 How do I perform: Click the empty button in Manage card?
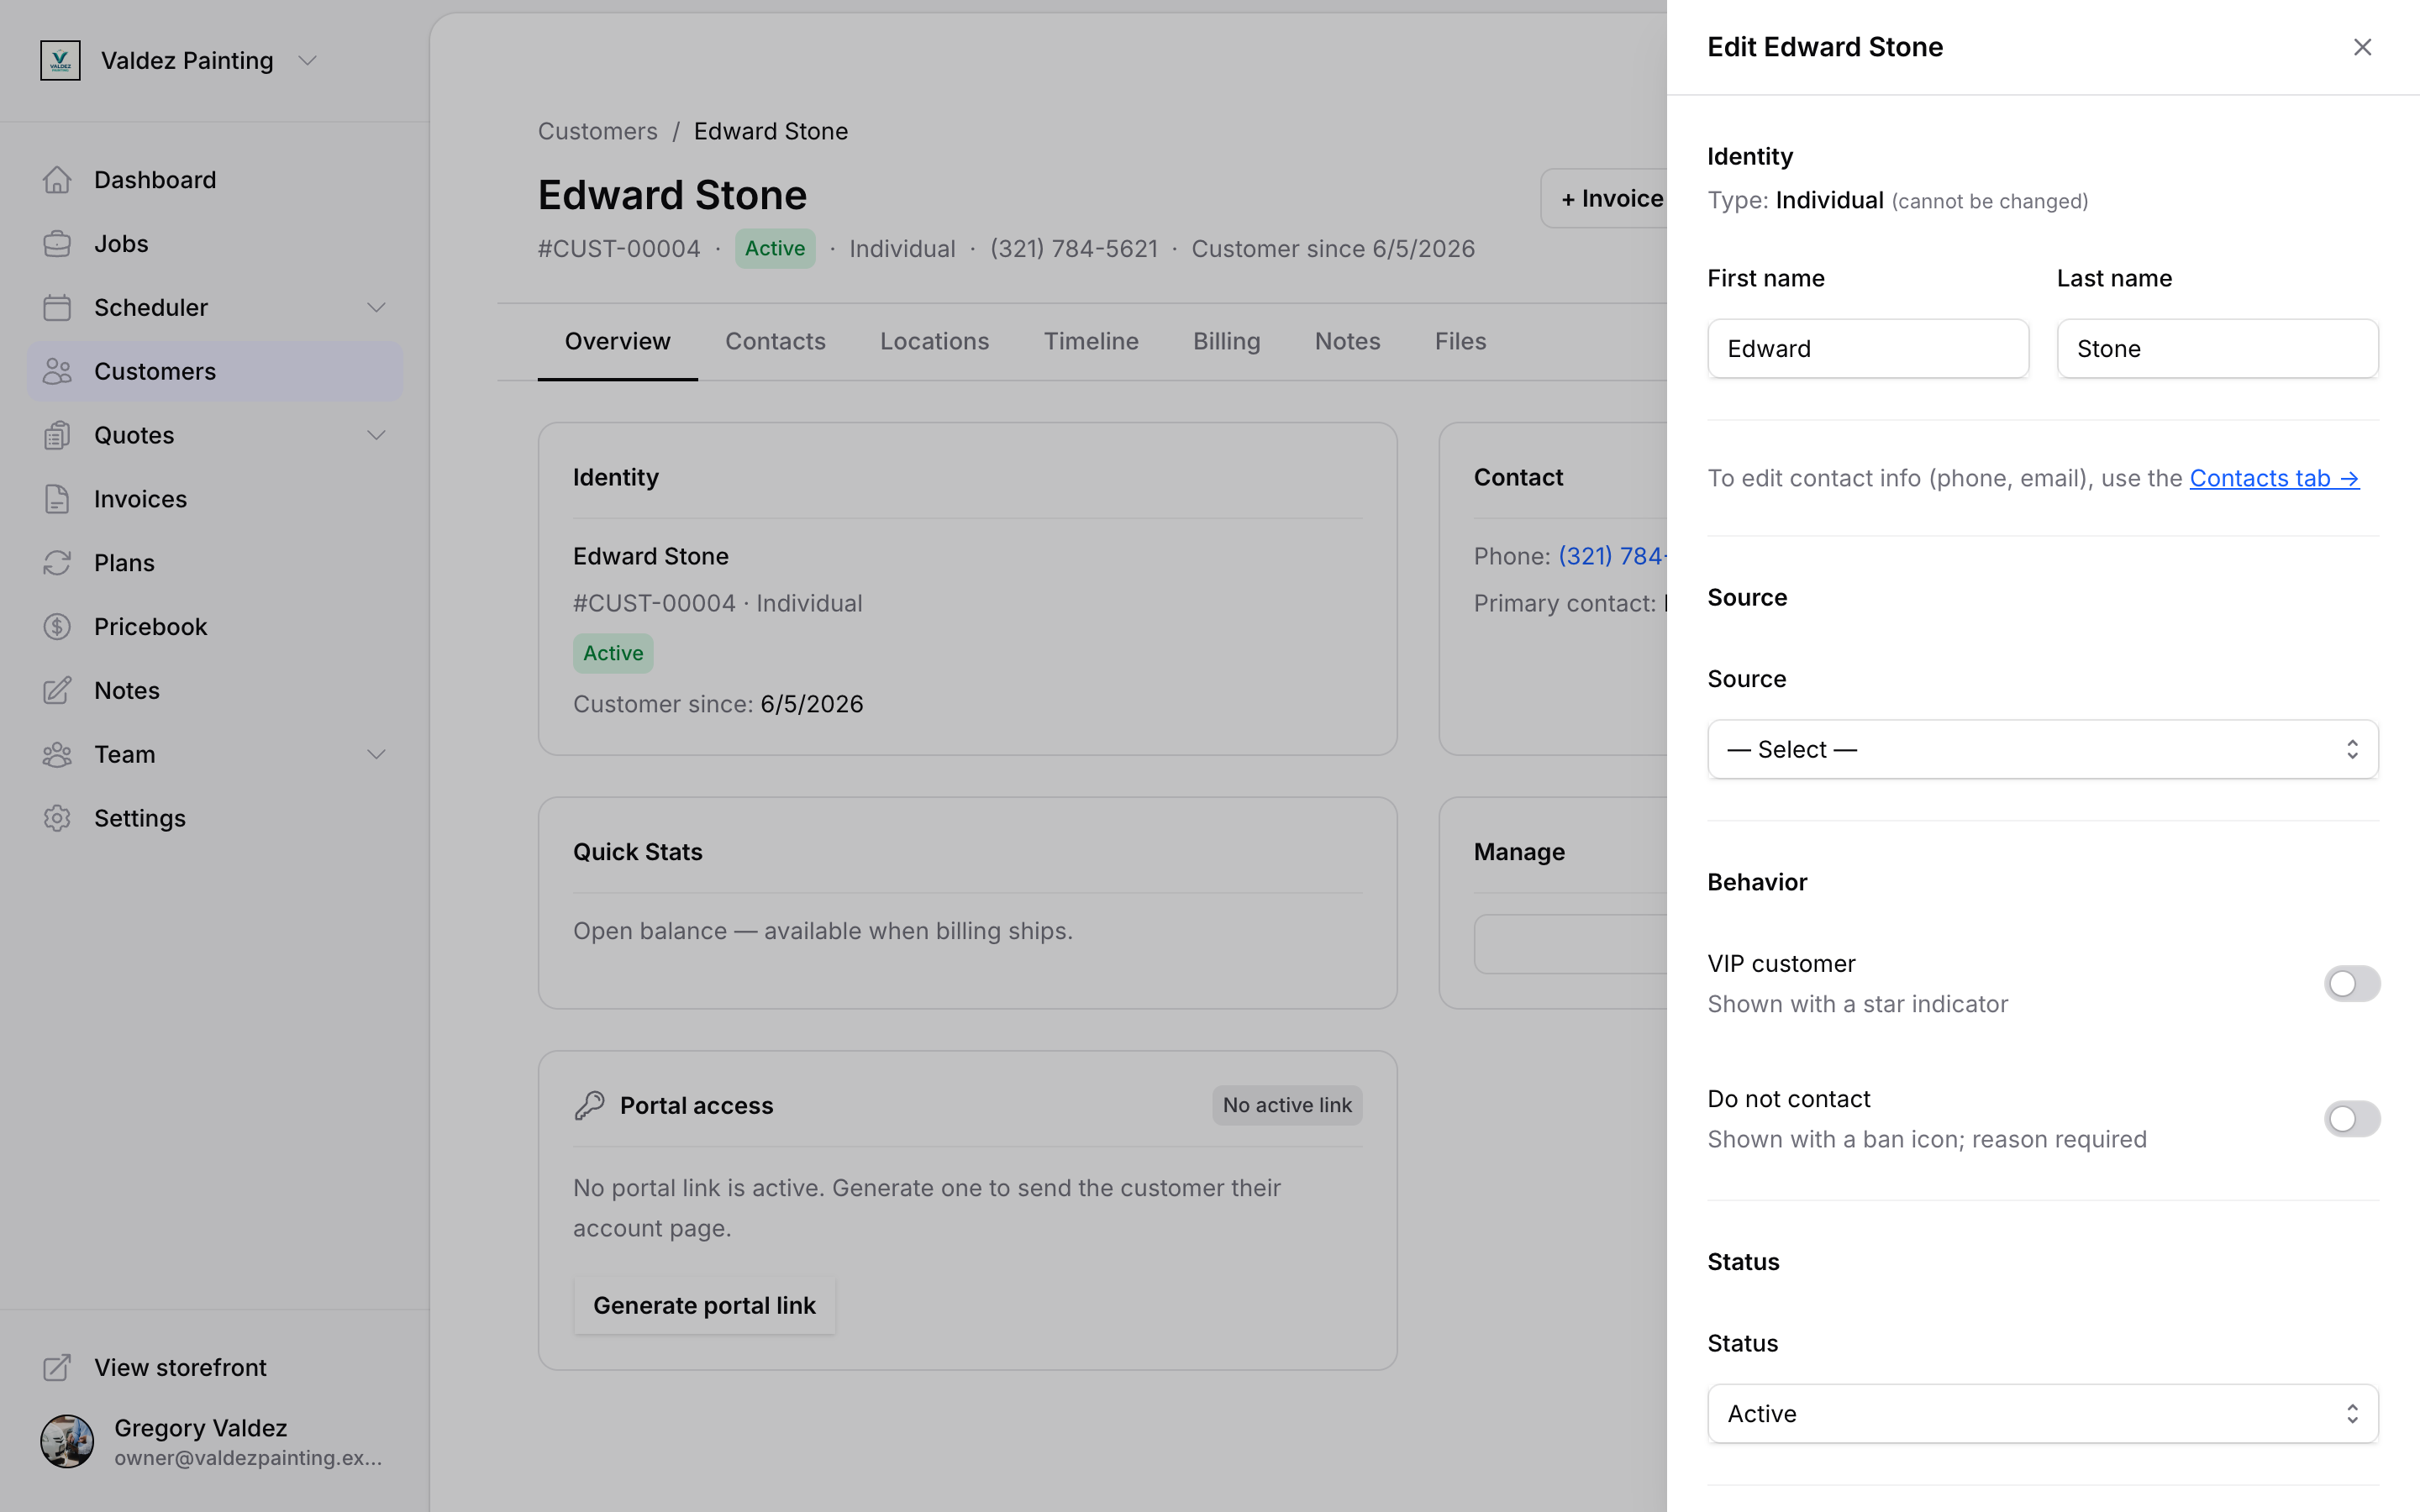point(1571,944)
